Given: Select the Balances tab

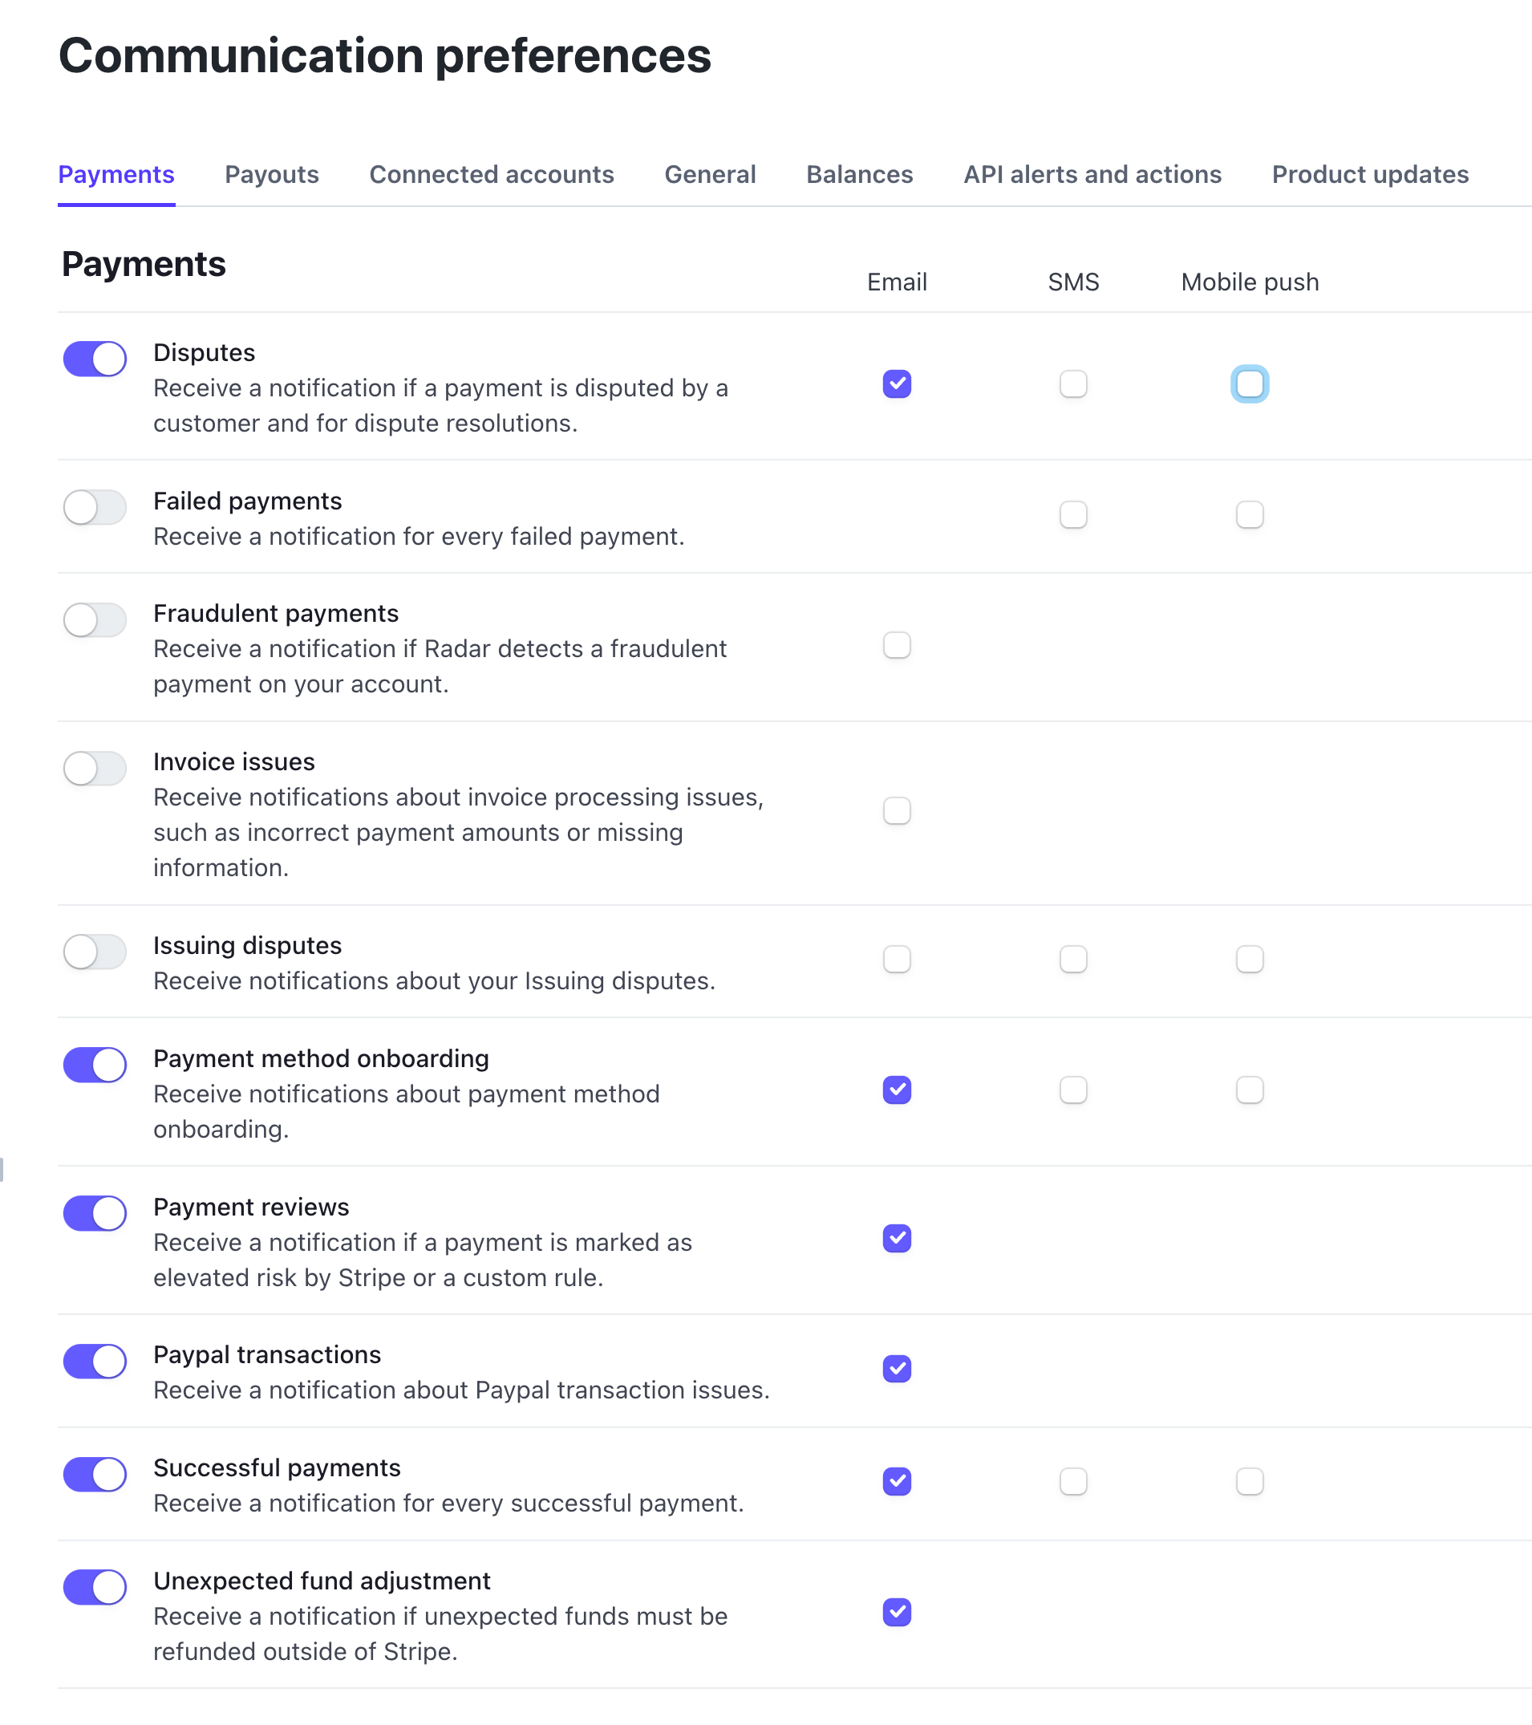Looking at the screenshot, I should pyautogui.click(x=859, y=175).
